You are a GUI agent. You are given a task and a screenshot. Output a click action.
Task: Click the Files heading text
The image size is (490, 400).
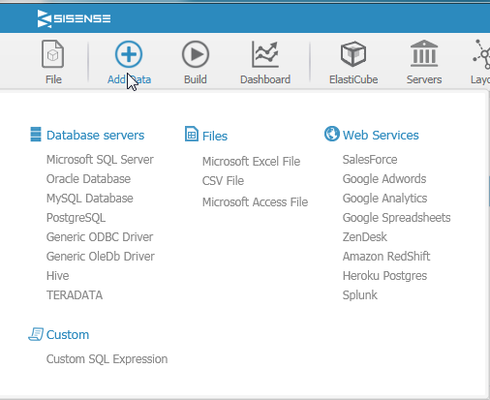pos(215,137)
